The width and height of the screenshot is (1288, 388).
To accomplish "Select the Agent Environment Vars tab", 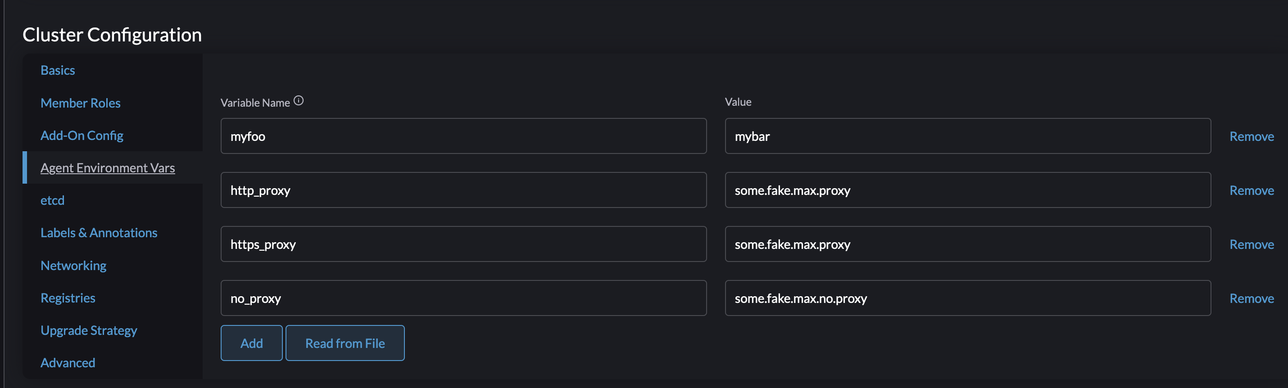I will pyautogui.click(x=108, y=168).
